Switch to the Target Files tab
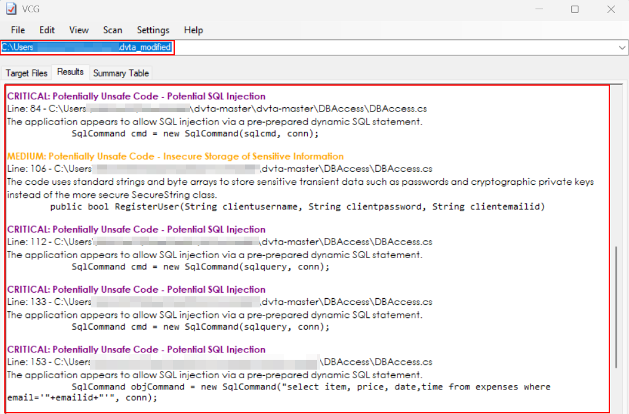The image size is (629, 414). 26,73
